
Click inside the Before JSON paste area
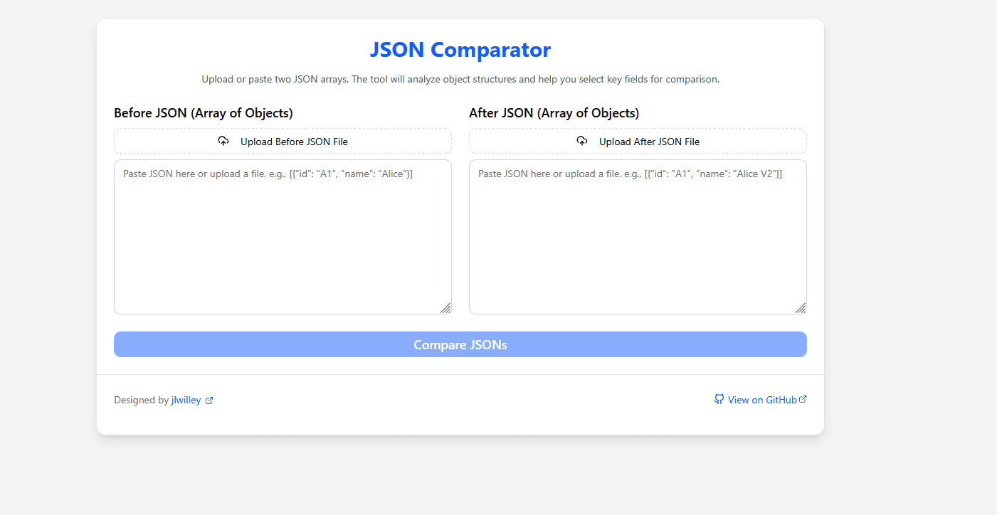tap(283, 235)
